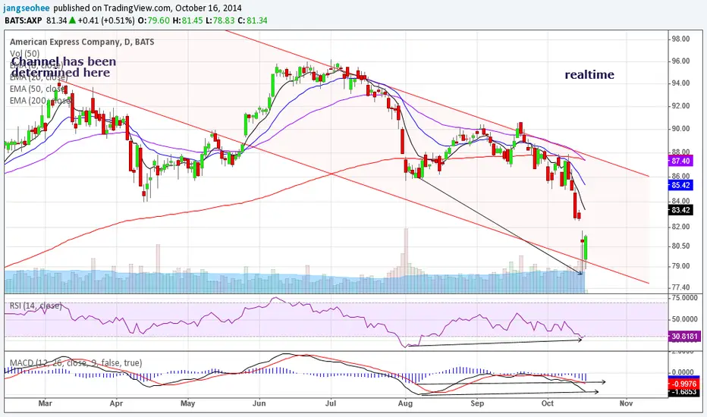Click the Jun label on the time axis
Viewport: 707px width, 417px height.
click(x=259, y=403)
